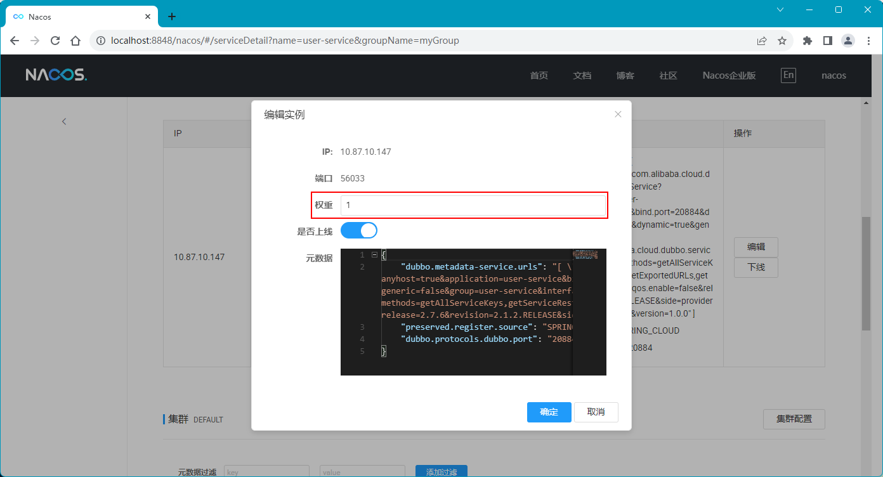
Task: Click the metadata filter value input
Action: click(362, 471)
